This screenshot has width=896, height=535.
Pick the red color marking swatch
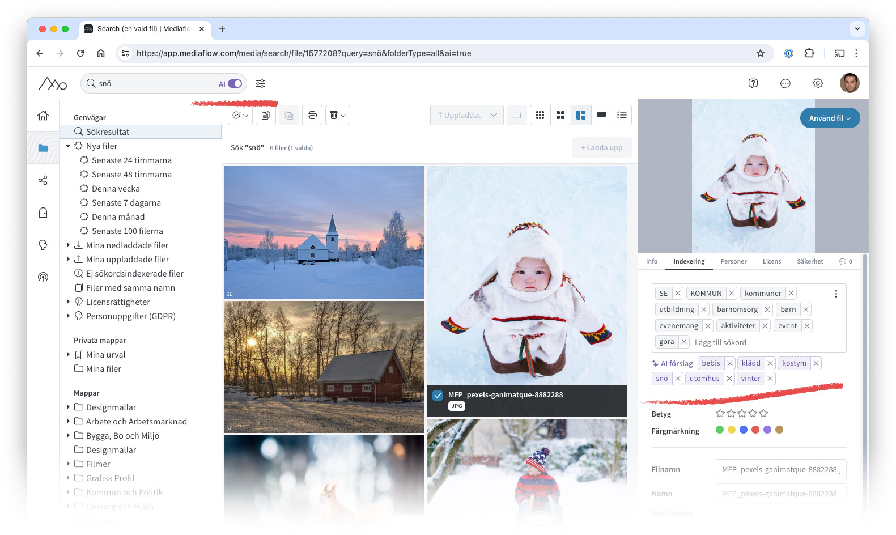click(755, 430)
